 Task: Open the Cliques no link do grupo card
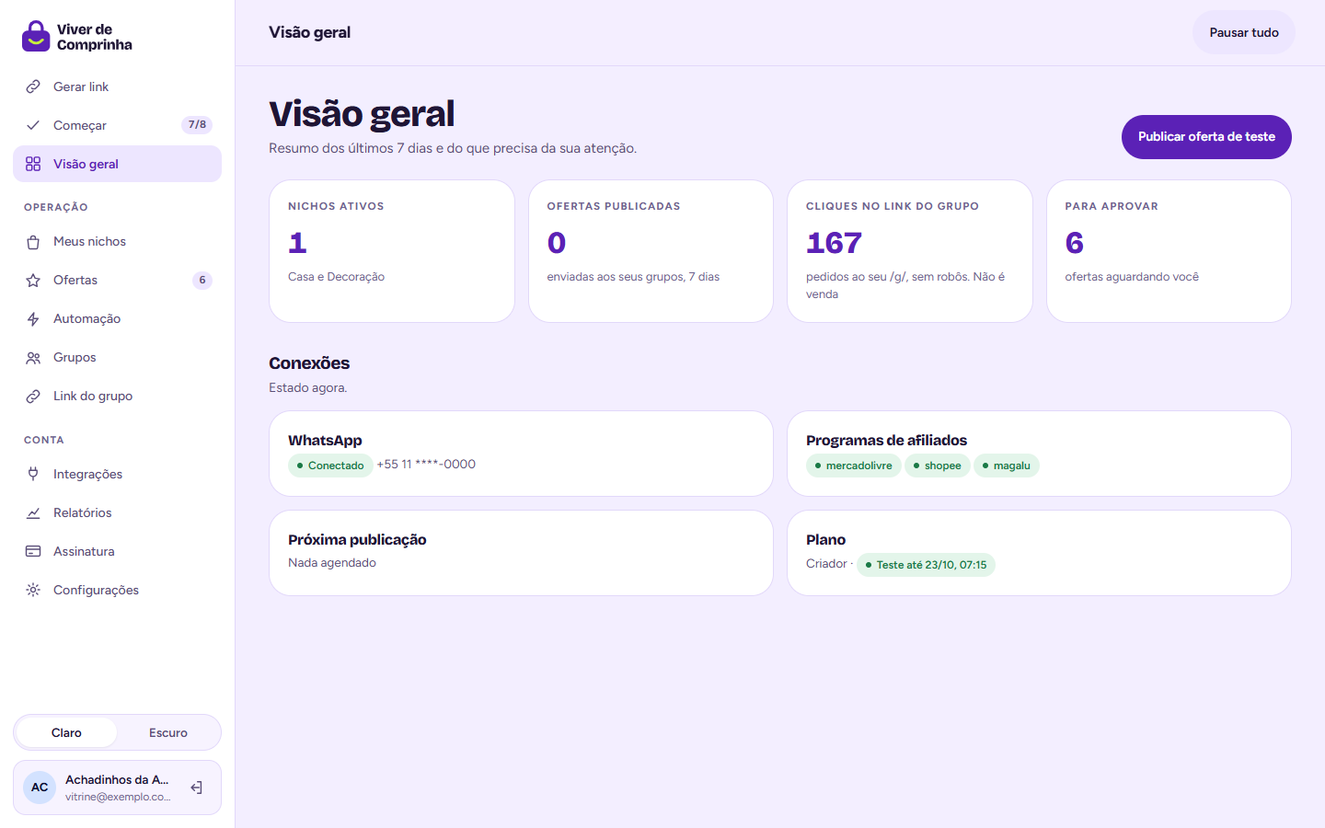[x=910, y=251]
